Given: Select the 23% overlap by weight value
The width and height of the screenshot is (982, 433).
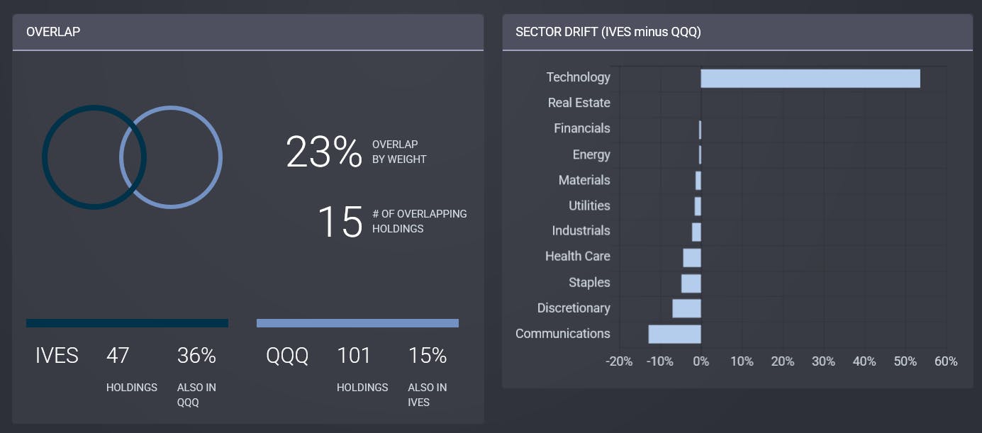Looking at the screenshot, I should pos(323,152).
